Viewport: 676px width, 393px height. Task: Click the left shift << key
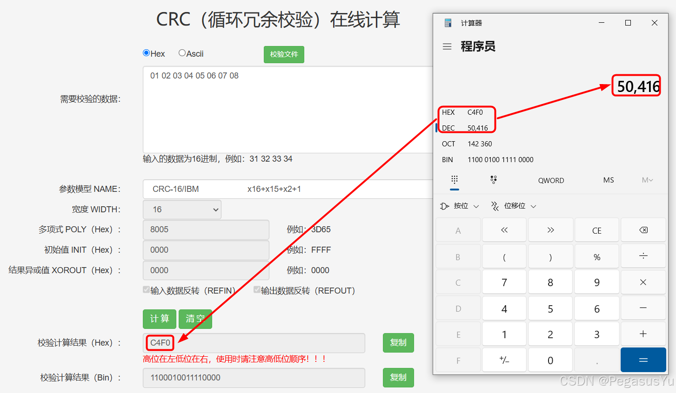click(504, 230)
